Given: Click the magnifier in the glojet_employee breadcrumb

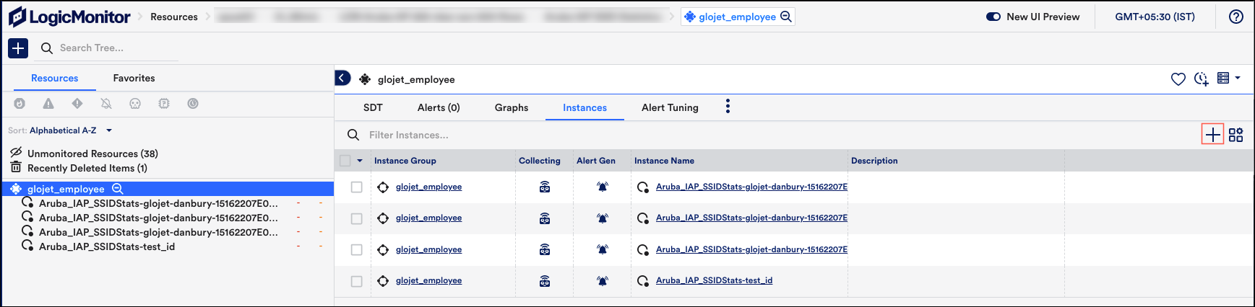Looking at the screenshot, I should click(x=786, y=17).
